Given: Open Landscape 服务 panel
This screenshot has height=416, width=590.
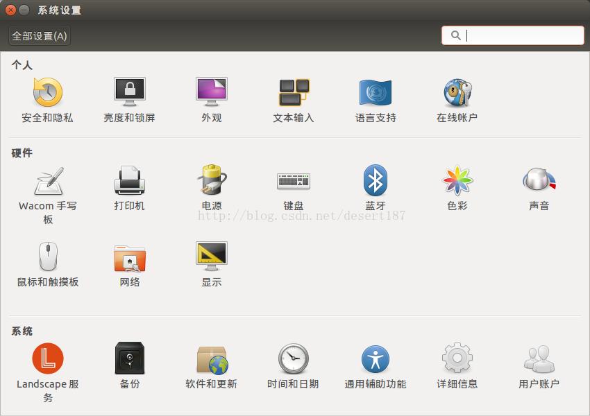Looking at the screenshot, I should point(46,361).
